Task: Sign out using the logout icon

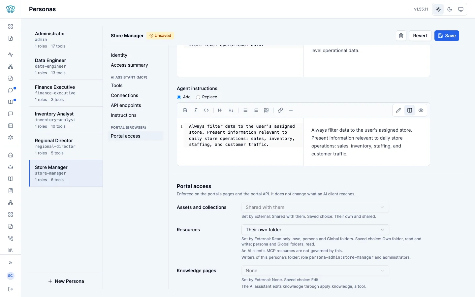Action: click(11, 289)
